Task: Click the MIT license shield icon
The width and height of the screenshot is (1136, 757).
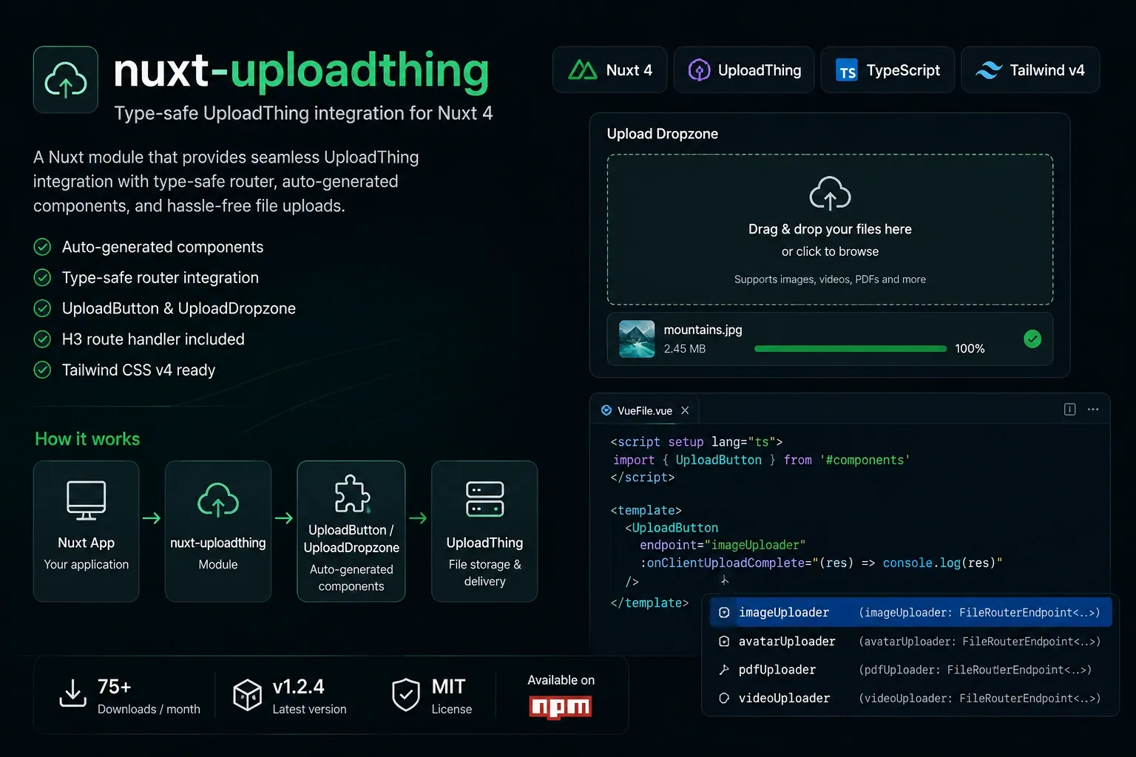Action: coord(406,695)
